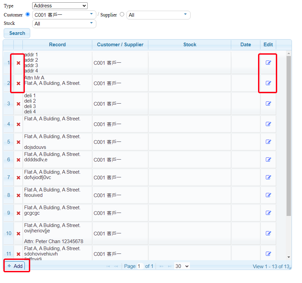Screen dimensions: 302x283
Task: Edit the gcgcgc address in row 9
Action: [268, 213]
